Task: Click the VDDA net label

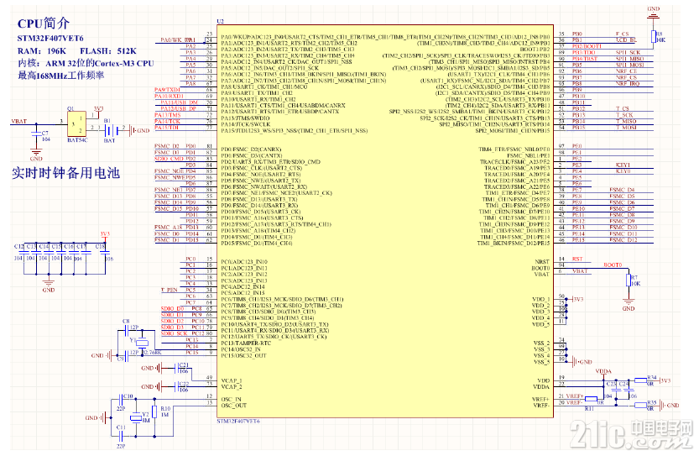Action: click(x=603, y=371)
